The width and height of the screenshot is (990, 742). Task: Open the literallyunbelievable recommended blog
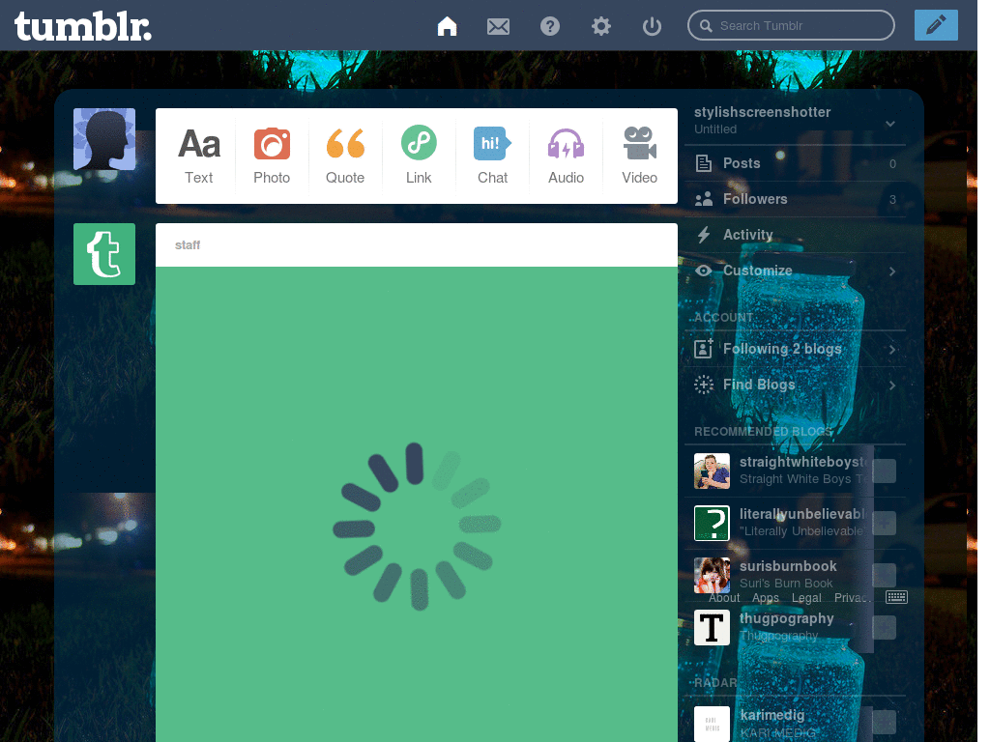tap(802, 514)
